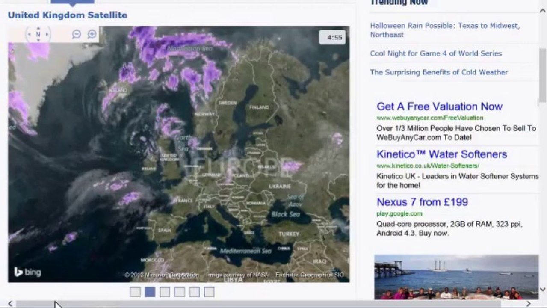Click Quad-core processor ad description text

click(449, 228)
